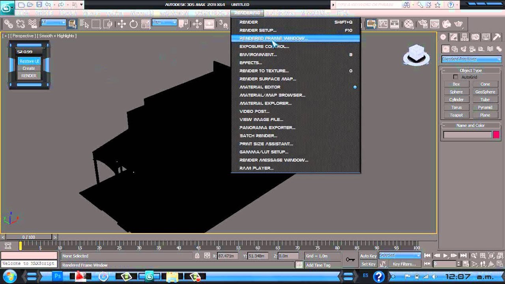Jump to animation start with Go to Start
505x284 pixels.
427,256
